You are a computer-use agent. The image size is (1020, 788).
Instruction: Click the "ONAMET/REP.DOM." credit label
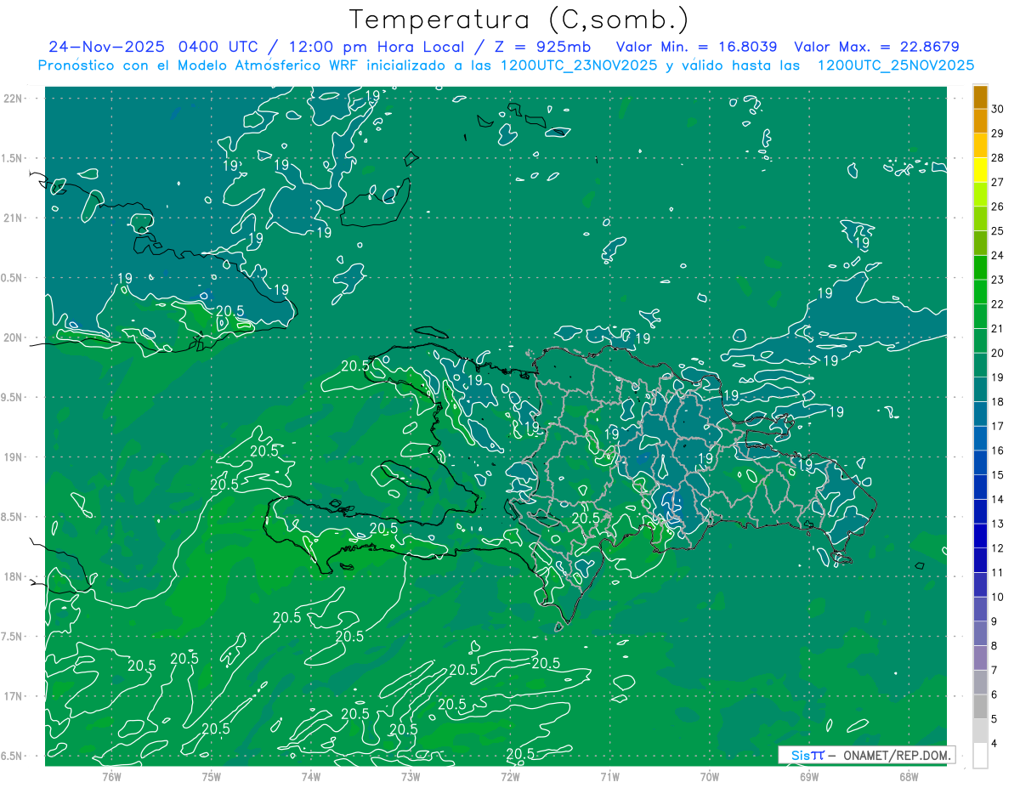tap(897, 755)
